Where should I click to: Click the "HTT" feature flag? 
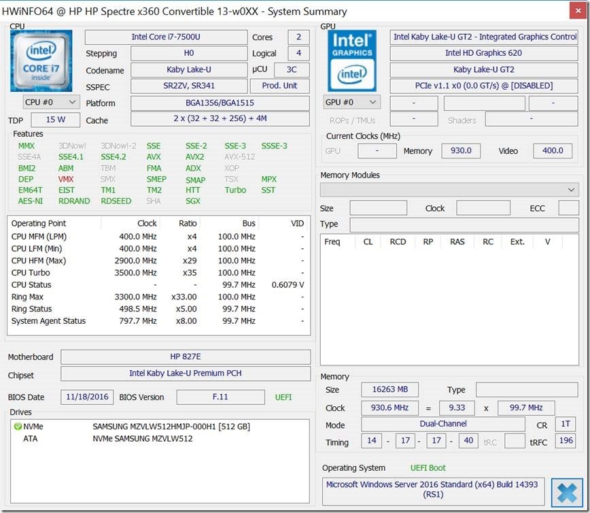(x=192, y=191)
